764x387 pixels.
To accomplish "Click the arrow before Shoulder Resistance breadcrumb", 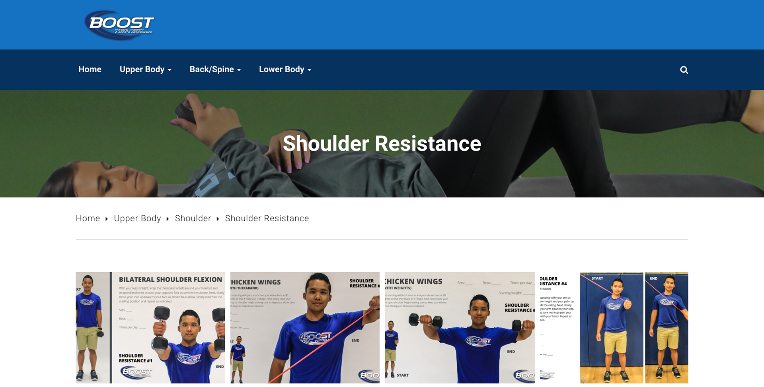I will click(x=218, y=219).
